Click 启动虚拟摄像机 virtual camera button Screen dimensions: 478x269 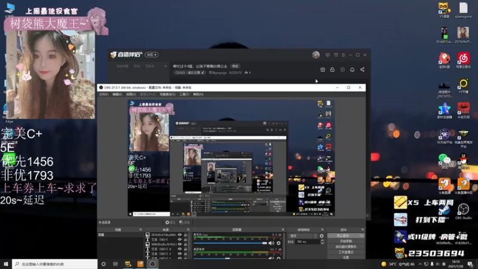tap(346, 247)
